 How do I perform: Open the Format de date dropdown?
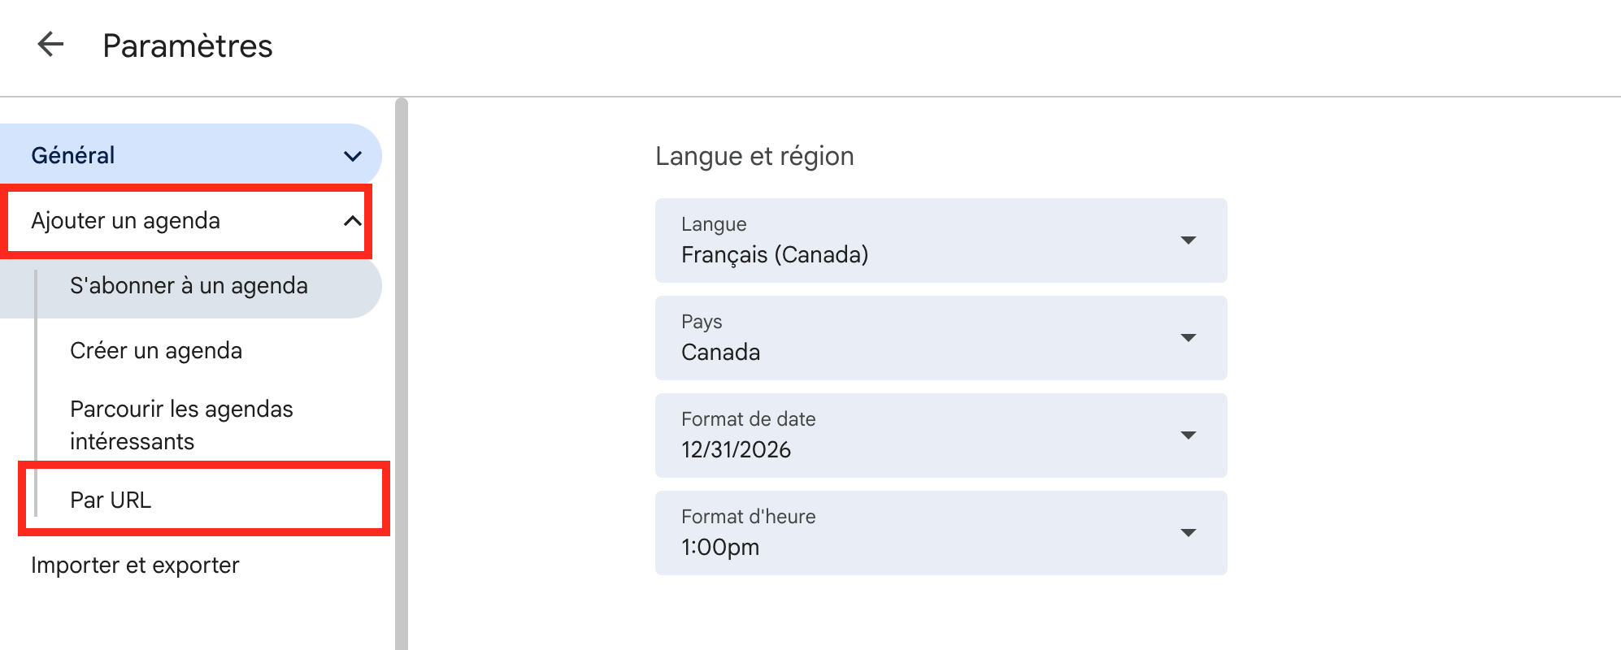coord(1189,435)
